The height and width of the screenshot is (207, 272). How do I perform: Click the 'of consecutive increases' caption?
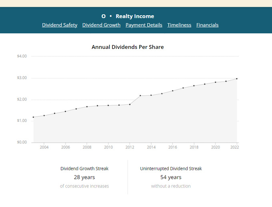click(84, 186)
